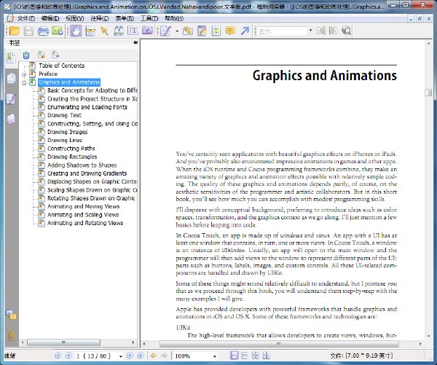
Task: Open the 视图(V) menu
Action: (x=75, y=18)
